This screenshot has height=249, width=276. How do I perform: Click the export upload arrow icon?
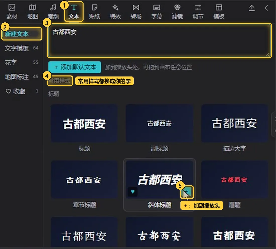[x=252, y=8]
